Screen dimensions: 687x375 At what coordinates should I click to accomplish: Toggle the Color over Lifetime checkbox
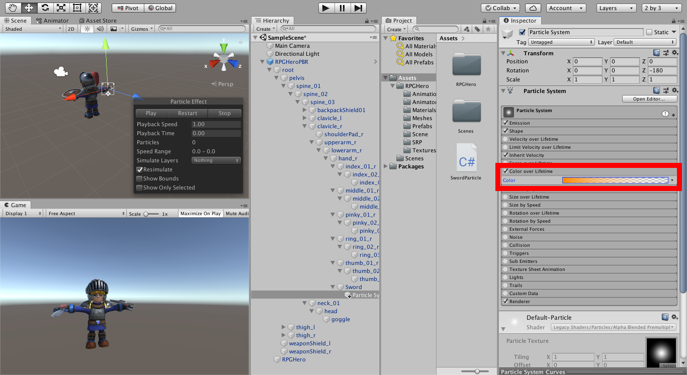pyautogui.click(x=505, y=171)
